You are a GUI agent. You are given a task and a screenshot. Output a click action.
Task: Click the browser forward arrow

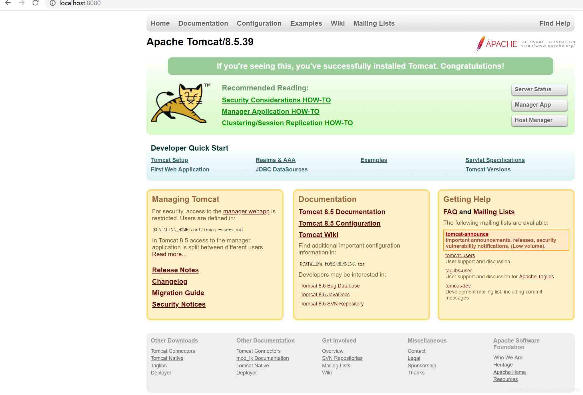point(22,3)
